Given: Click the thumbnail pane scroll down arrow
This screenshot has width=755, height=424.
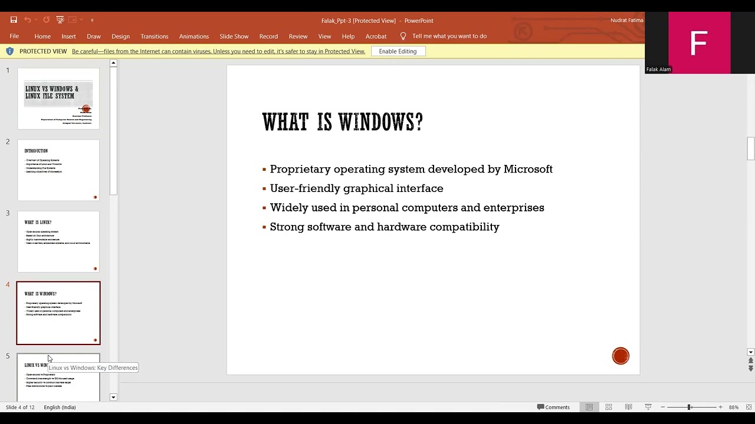Looking at the screenshot, I should (113, 397).
